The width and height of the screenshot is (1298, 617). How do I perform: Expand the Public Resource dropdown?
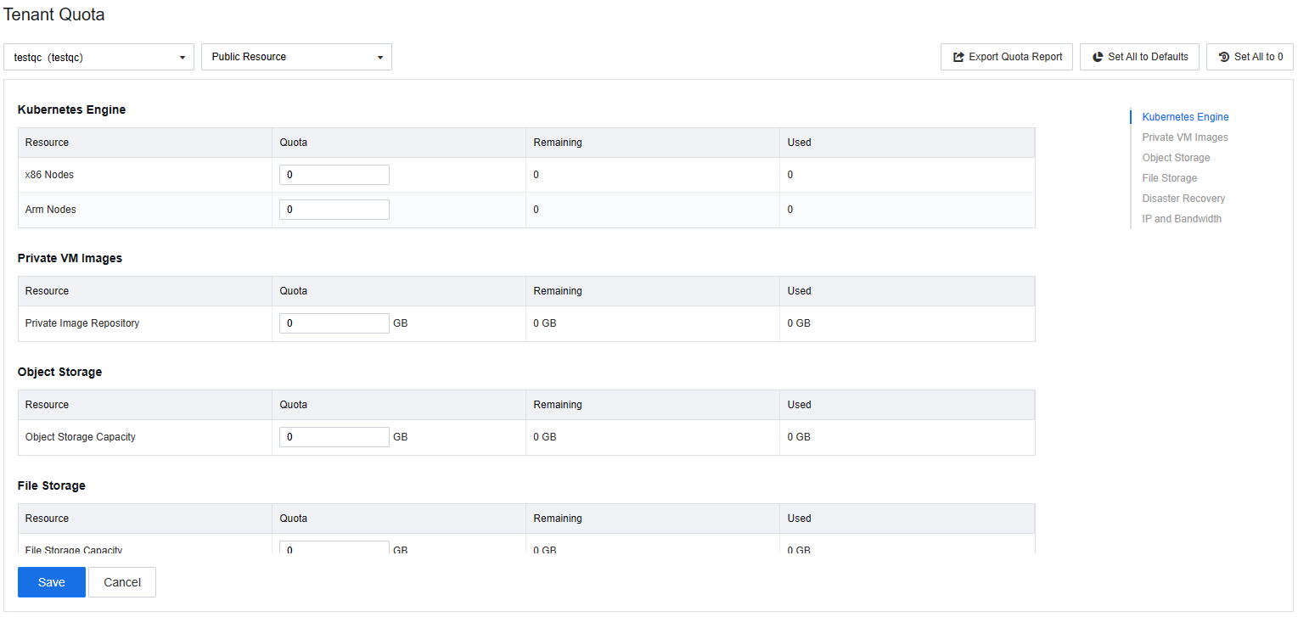(x=296, y=57)
